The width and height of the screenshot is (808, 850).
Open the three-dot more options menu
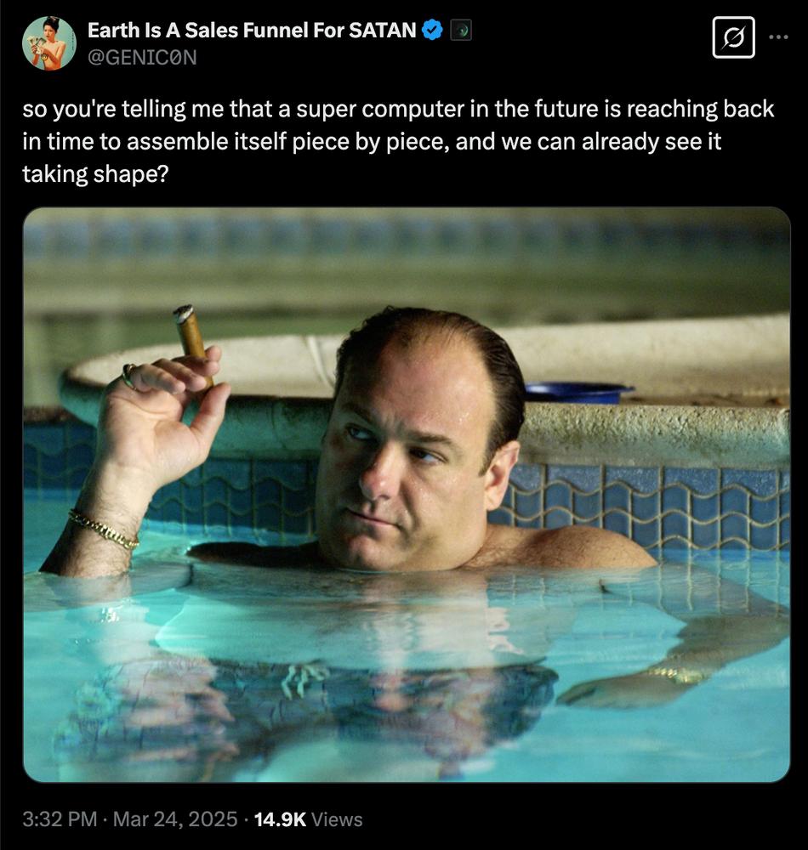(779, 37)
